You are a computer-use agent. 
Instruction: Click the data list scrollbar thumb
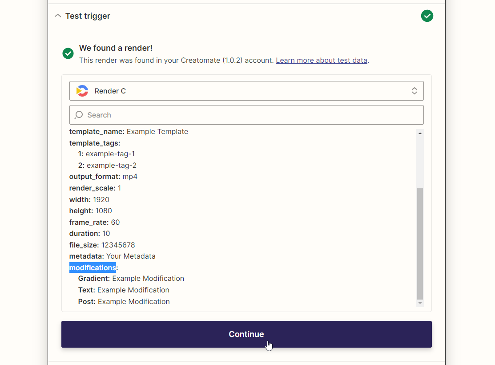pyautogui.click(x=420, y=243)
